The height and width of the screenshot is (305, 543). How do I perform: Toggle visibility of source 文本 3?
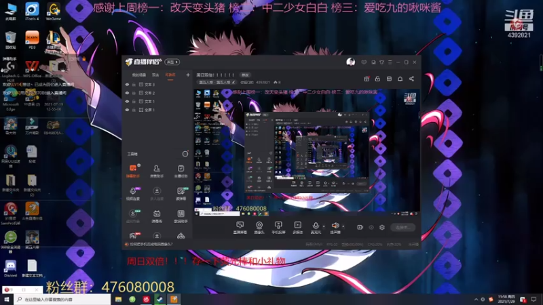click(127, 84)
